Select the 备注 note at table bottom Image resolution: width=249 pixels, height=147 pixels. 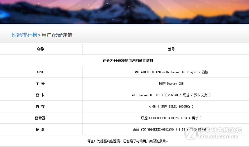point(128,141)
